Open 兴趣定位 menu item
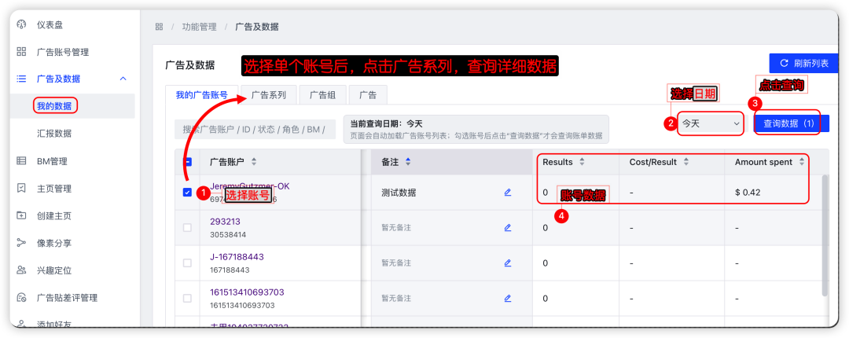The height and width of the screenshot is (338, 849). click(54, 270)
